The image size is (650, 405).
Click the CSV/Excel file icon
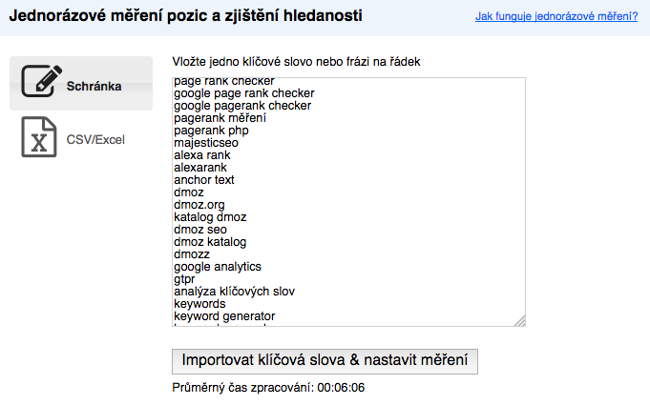pos(39,137)
